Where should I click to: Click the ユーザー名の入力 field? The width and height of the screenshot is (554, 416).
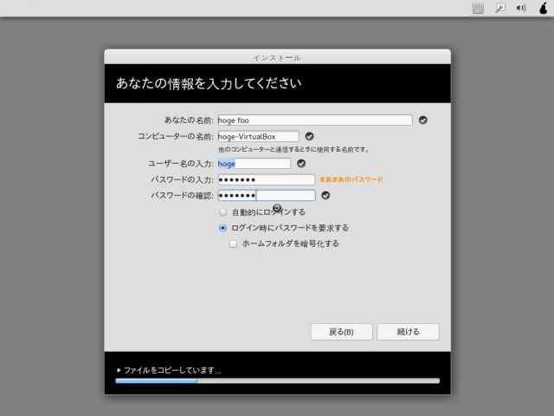(254, 163)
